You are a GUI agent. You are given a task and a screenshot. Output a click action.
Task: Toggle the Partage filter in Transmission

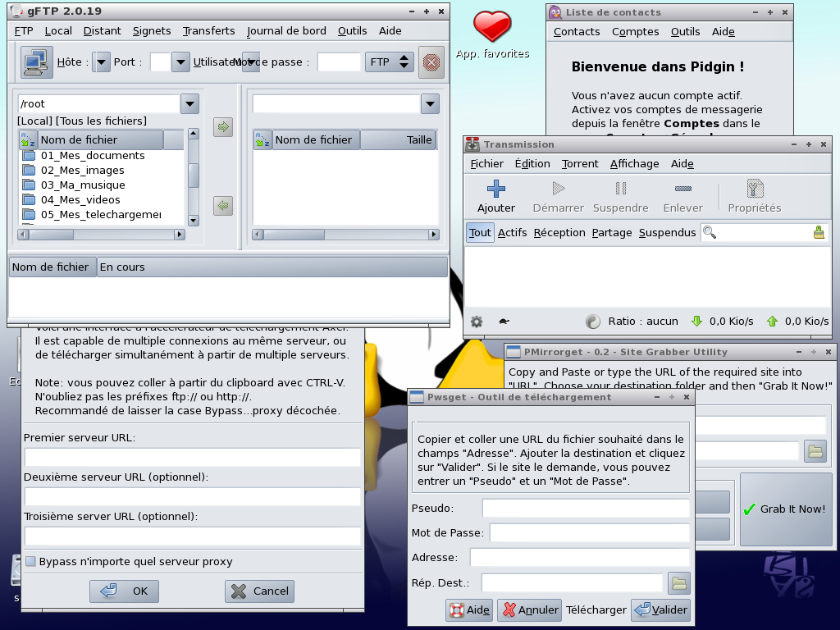pos(612,232)
